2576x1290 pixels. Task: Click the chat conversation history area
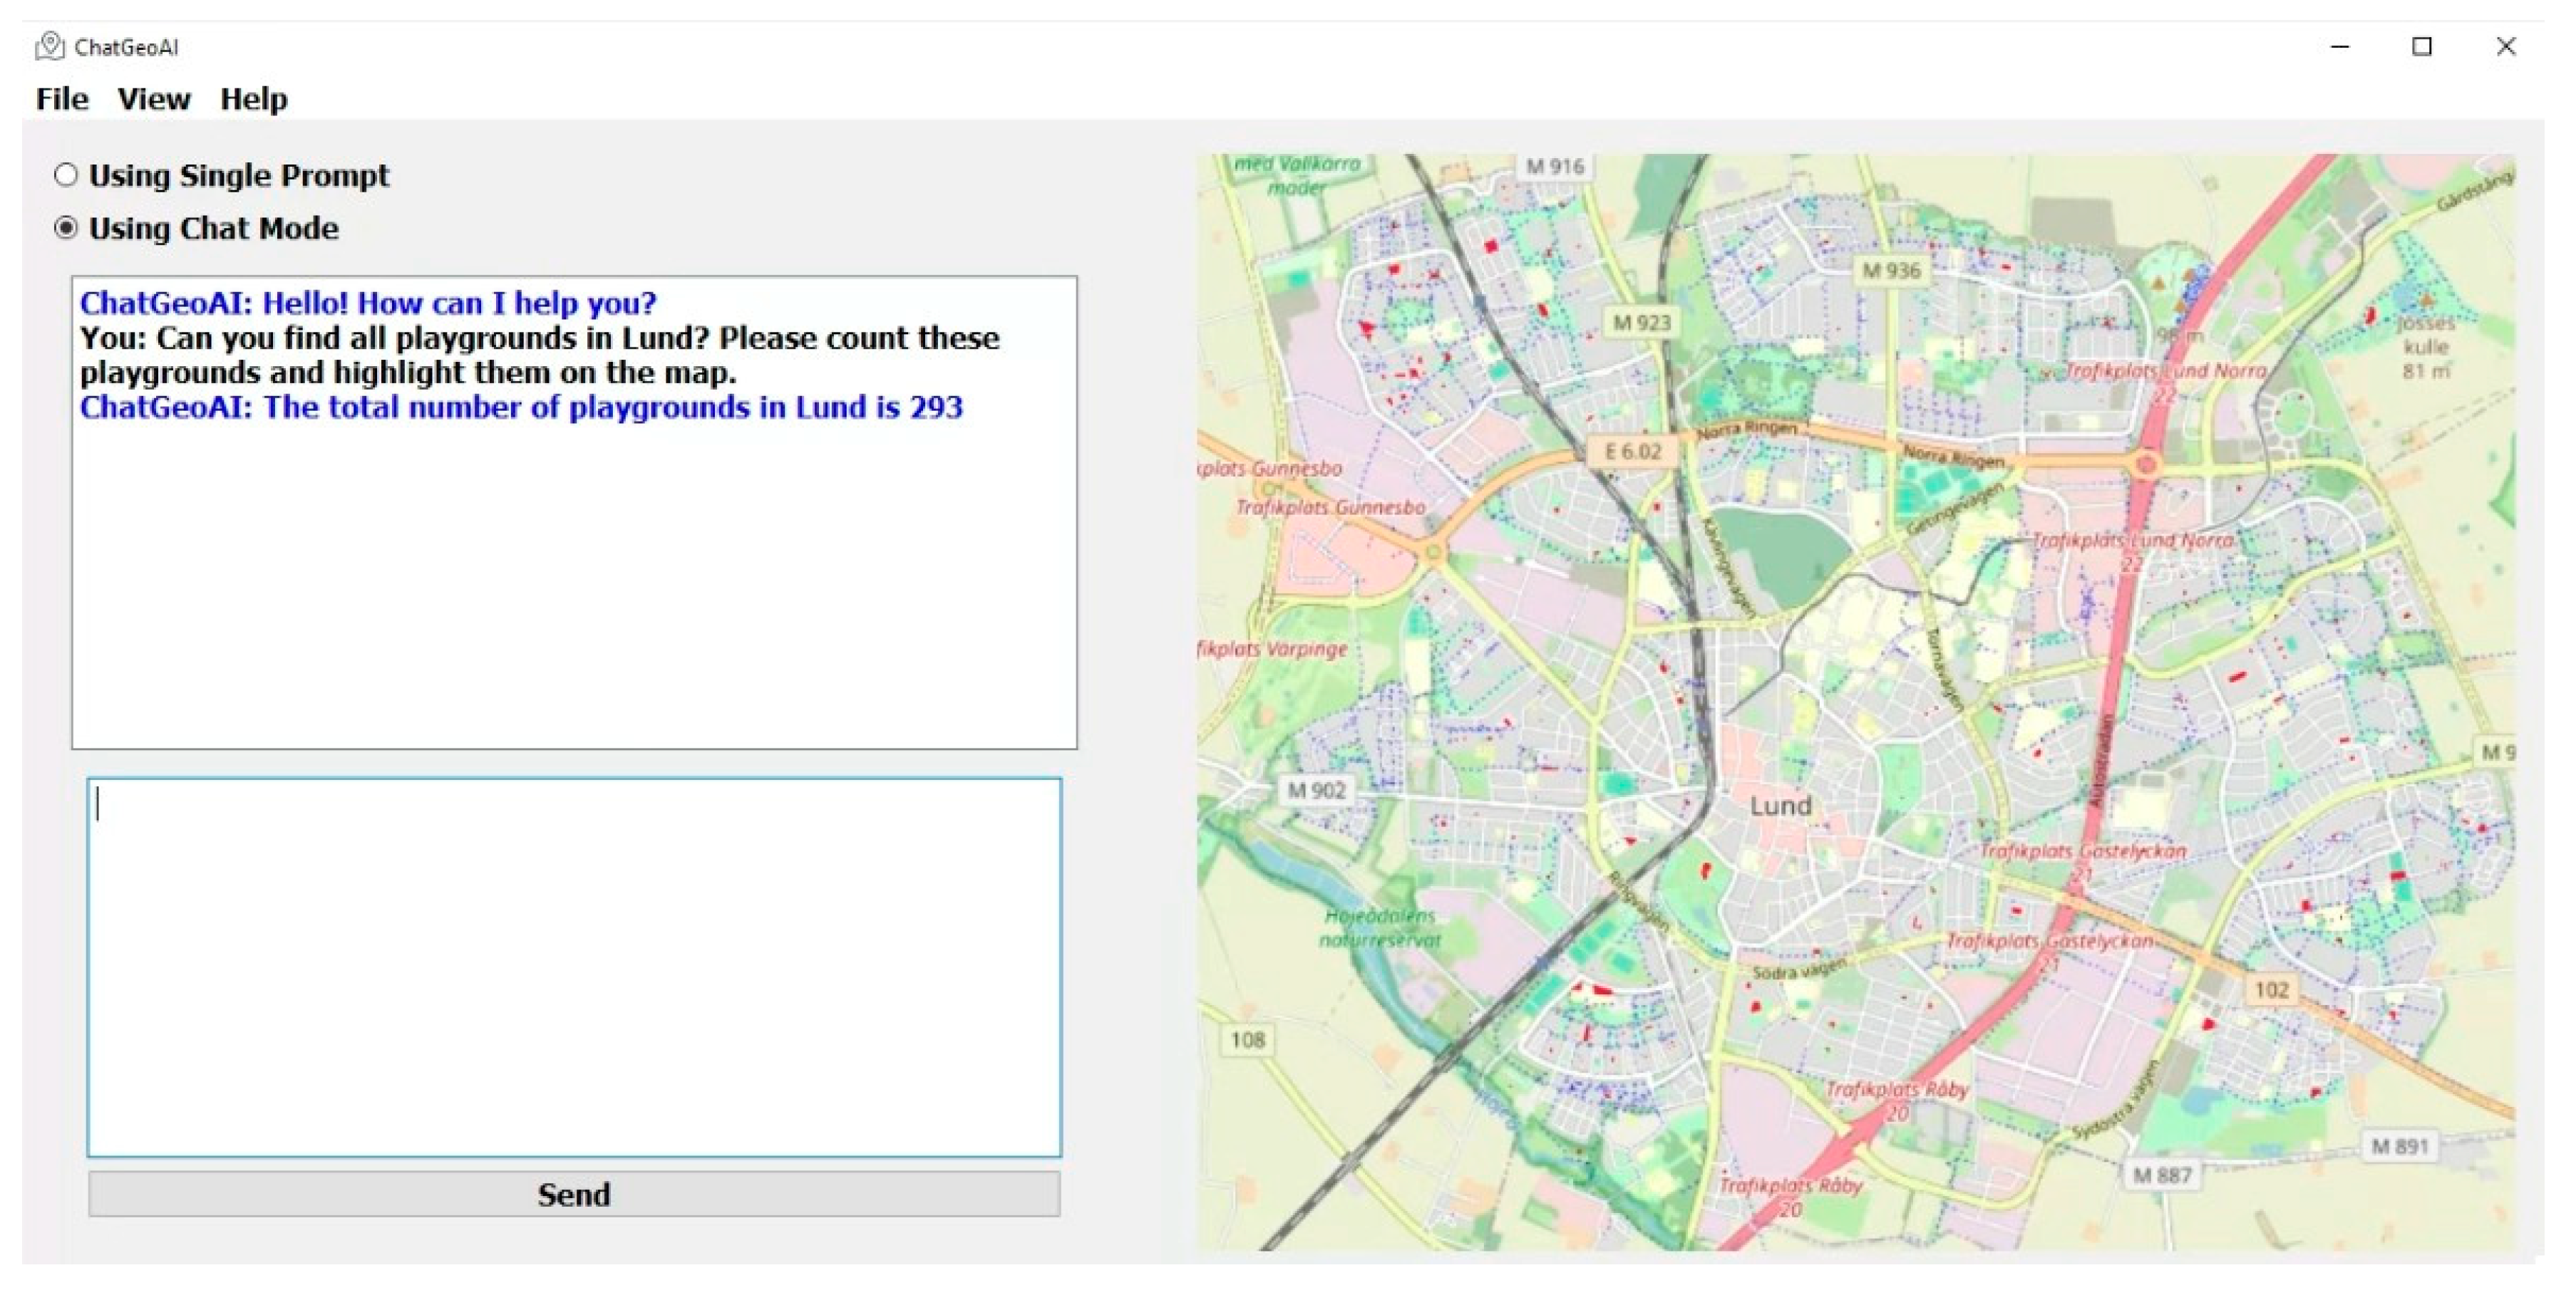(x=574, y=580)
